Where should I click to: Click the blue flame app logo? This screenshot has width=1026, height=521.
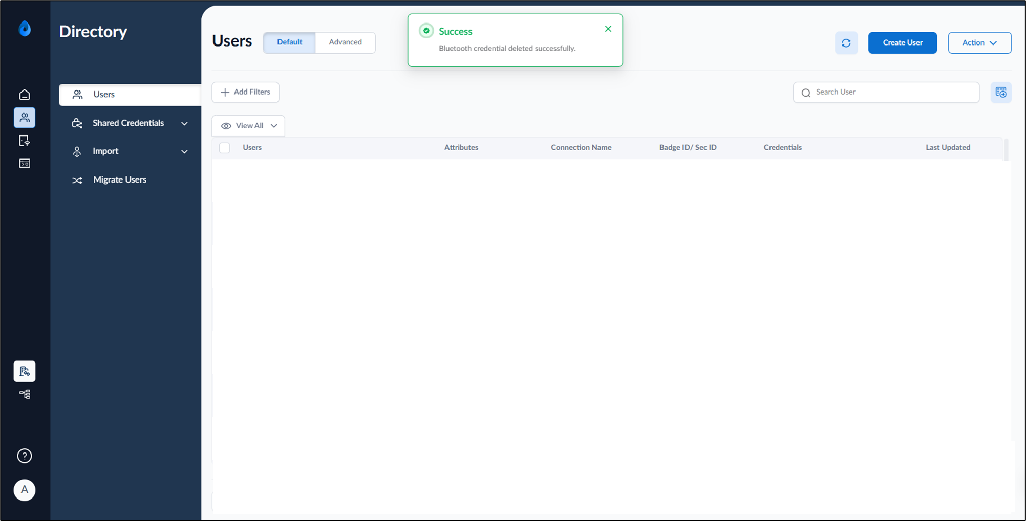[25, 29]
